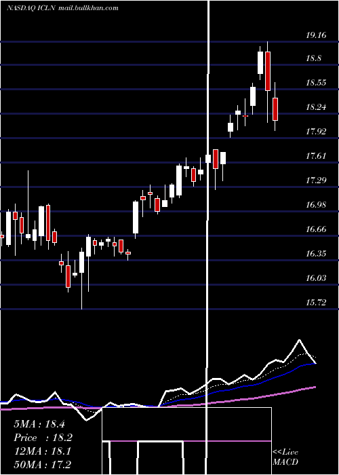Click the 15.72 price axis label
The image size is (339, 475).
coord(316,303)
